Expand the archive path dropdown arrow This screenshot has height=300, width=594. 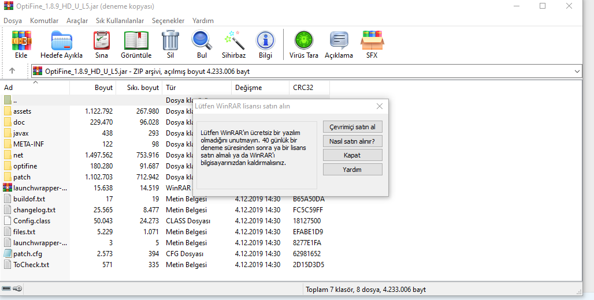(x=577, y=71)
